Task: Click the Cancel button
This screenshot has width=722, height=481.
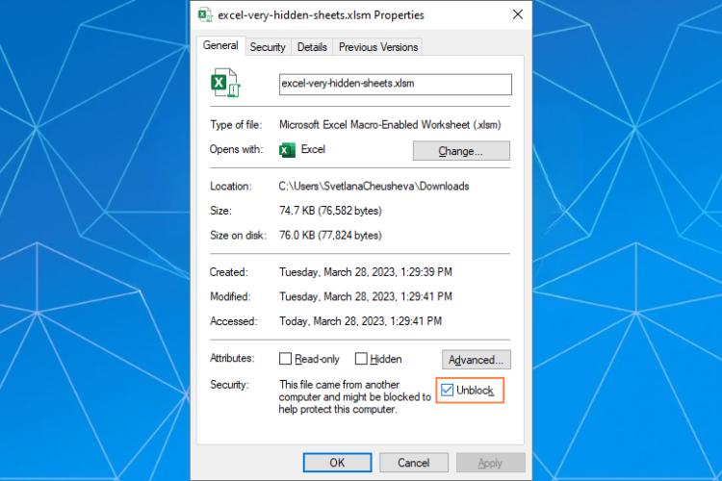Action: point(414,463)
